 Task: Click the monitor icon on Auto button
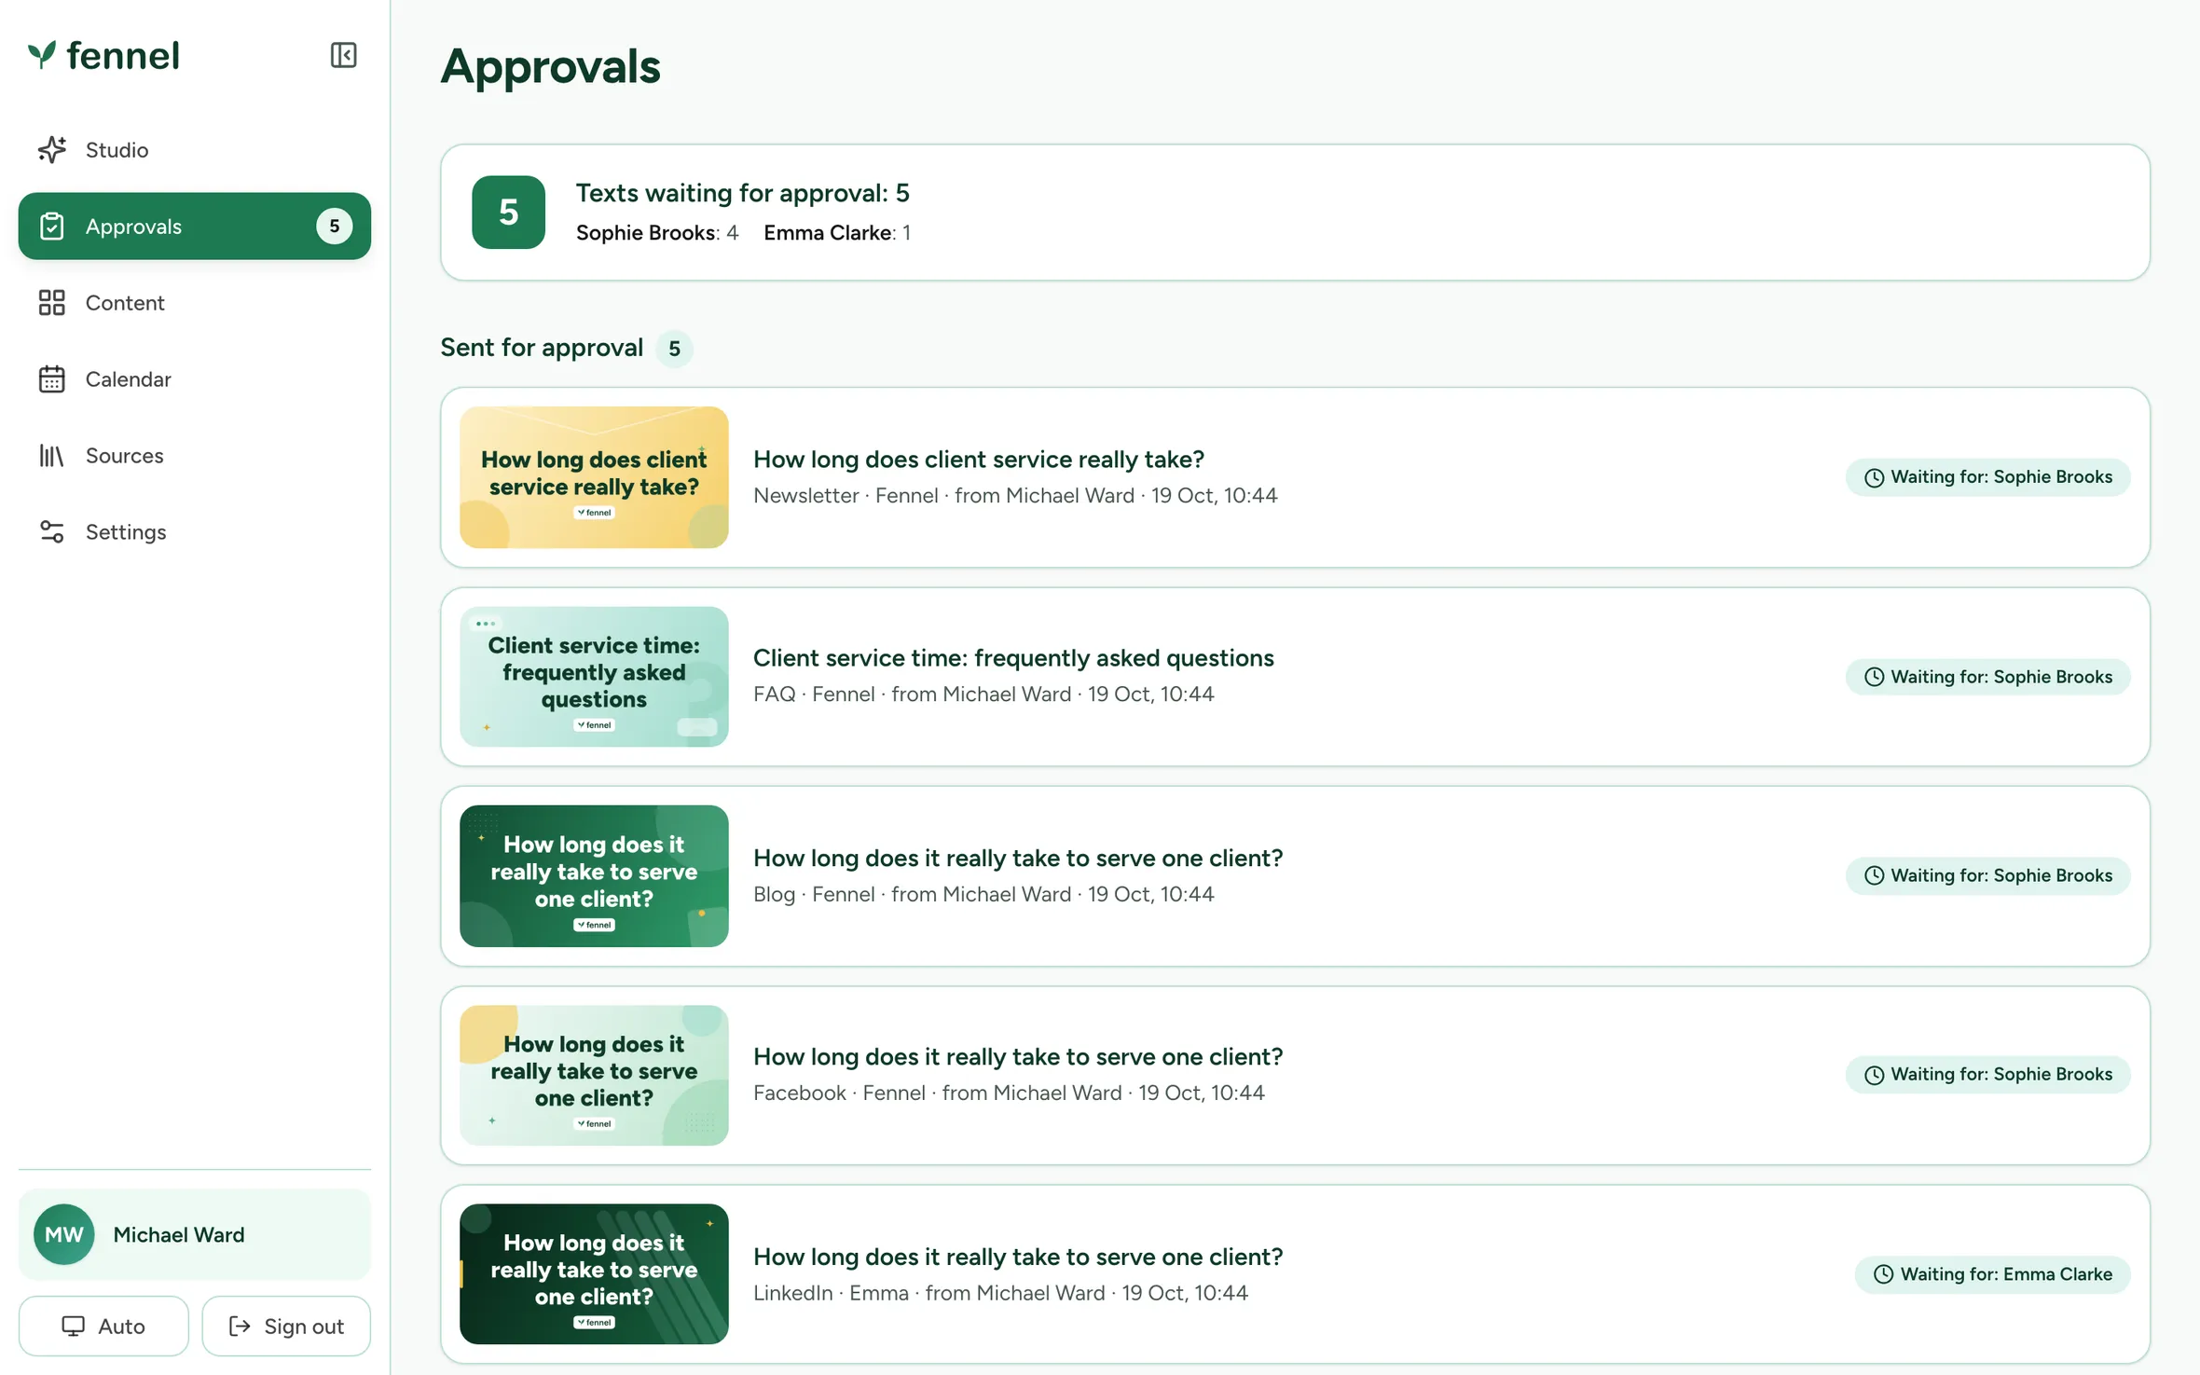pyautogui.click(x=73, y=1326)
